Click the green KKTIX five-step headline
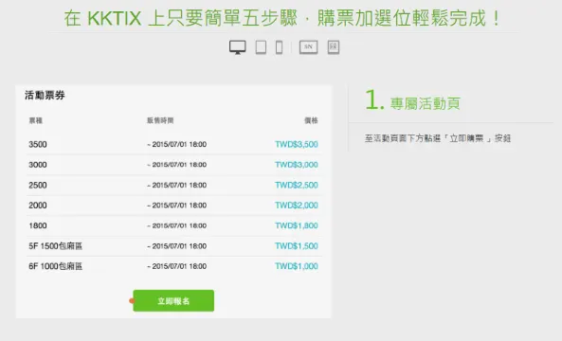Screen dimensions: 562x341 tap(282, 18)
